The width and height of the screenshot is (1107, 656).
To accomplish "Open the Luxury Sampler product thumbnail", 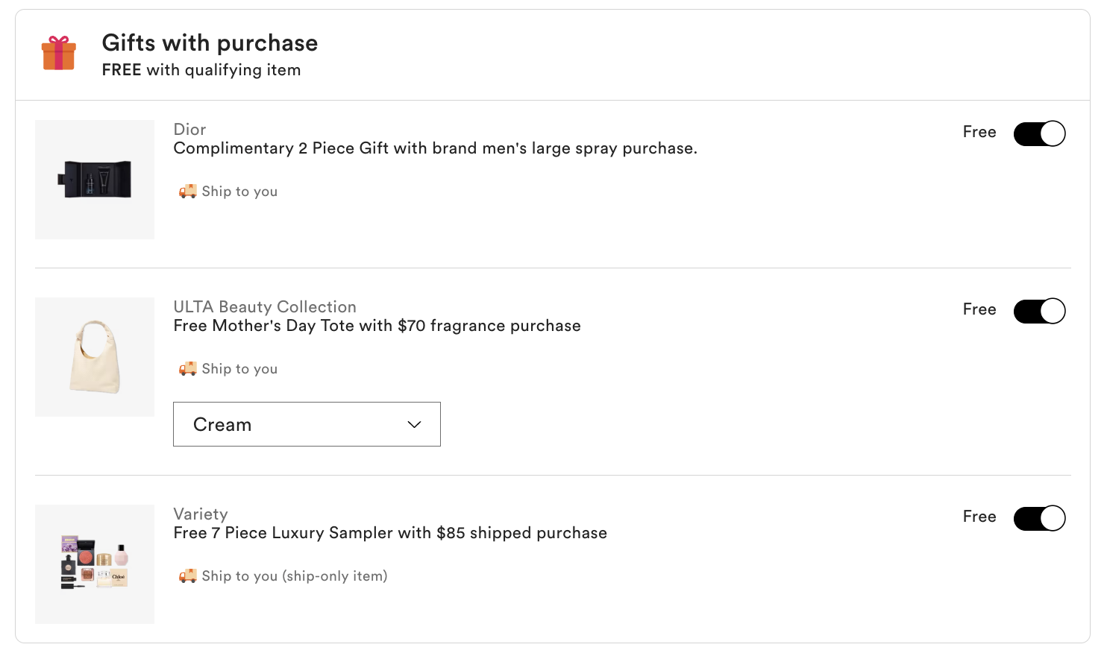I will pyautogui.click(x=95, y=564).
